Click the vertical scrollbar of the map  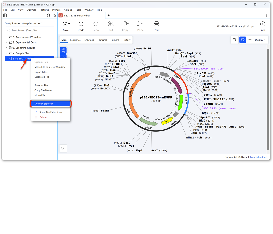[268, 100]
